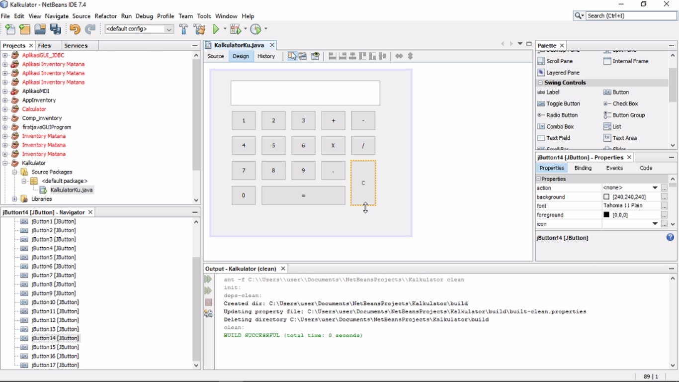Viewport: 679px width, 382px height.
Task: Click the Clean and Build Project hammer icon
Action: [199, 29]
